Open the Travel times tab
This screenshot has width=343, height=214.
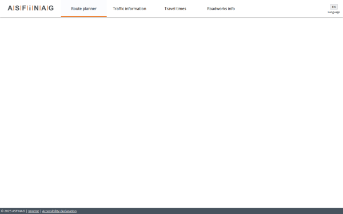(x=176, y=9)
